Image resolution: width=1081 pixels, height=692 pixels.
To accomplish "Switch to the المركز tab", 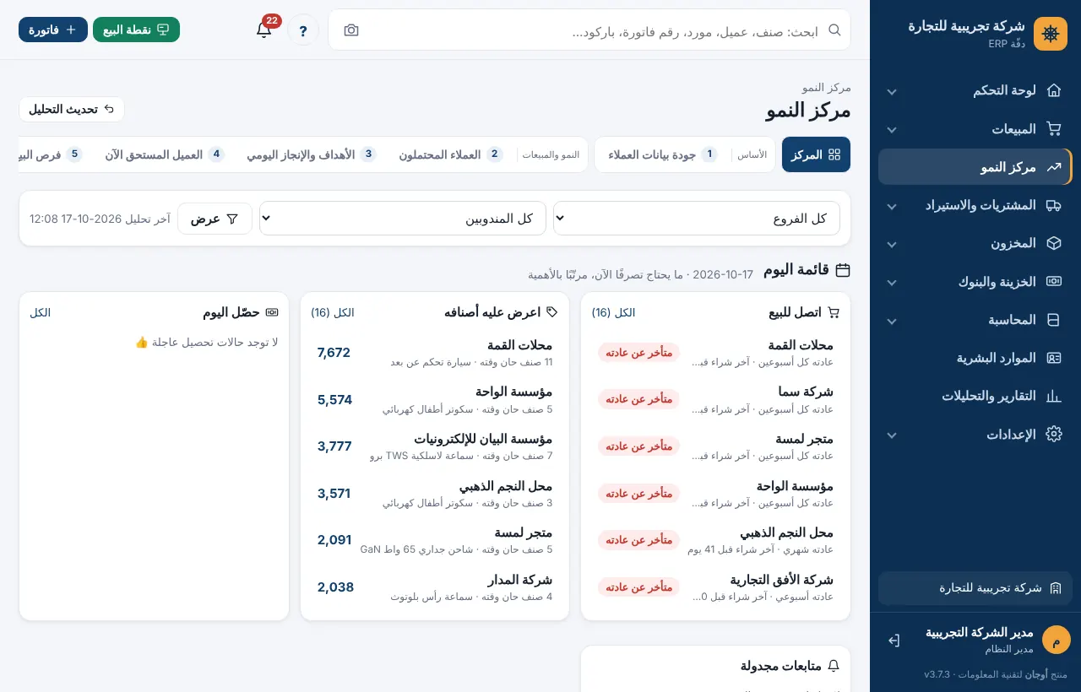I will (816, 154).
